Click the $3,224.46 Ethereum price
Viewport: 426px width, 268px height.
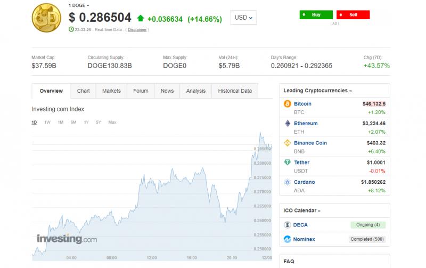pyautogui.click(x=374, y=124)
